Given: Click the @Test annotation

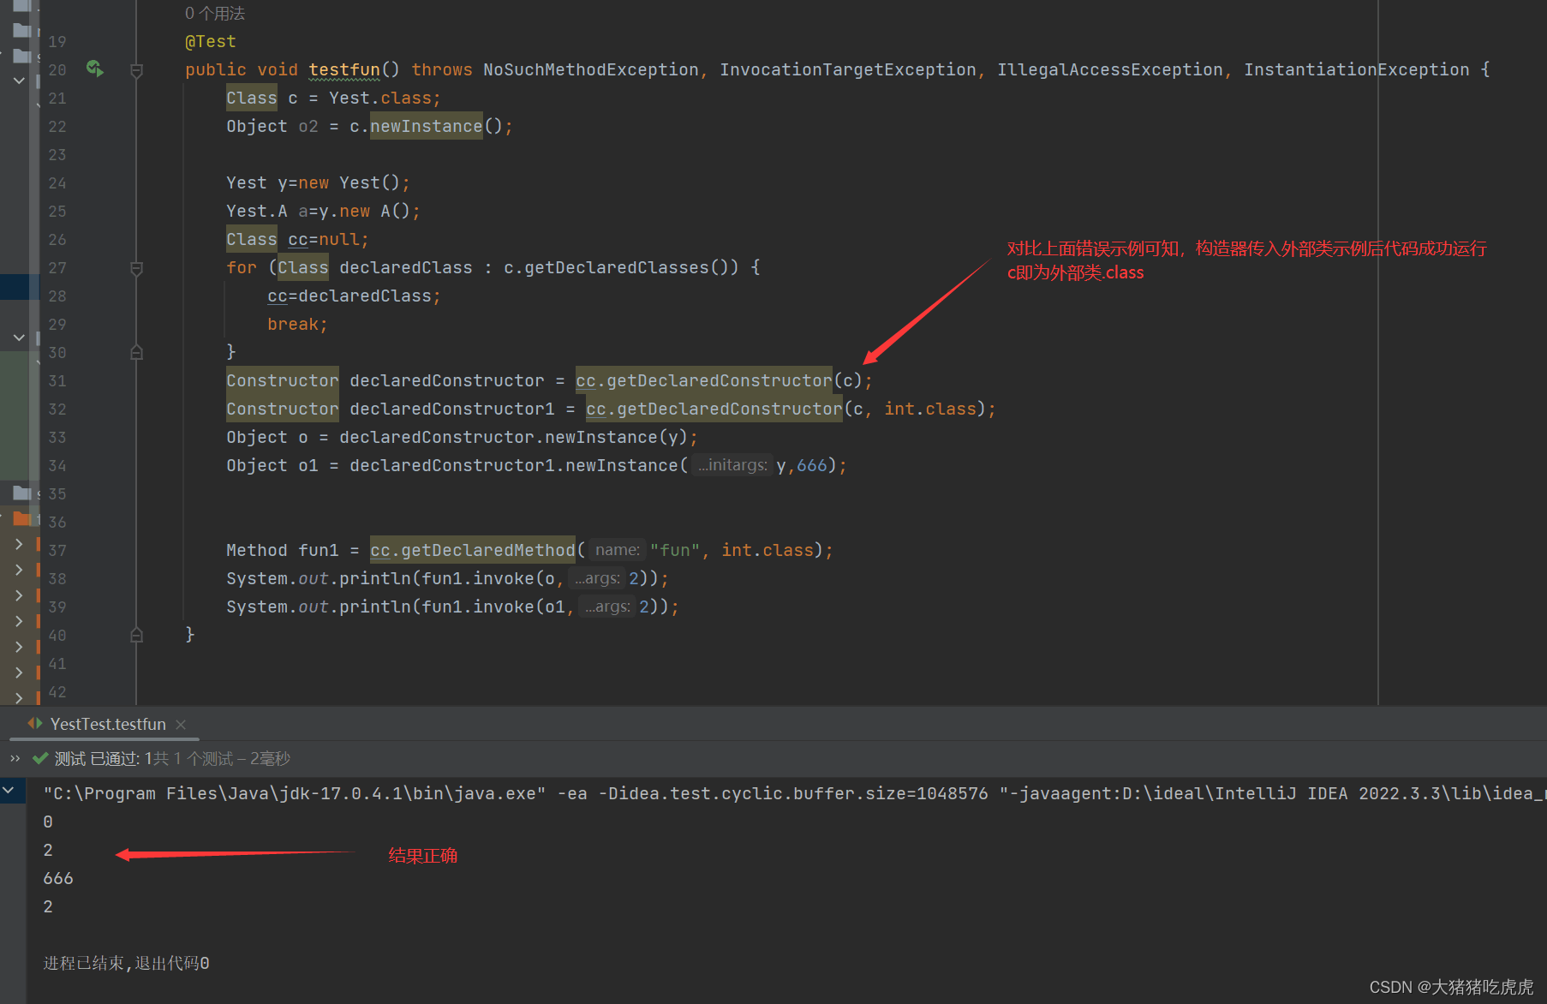Looking at the screenshot, I should pos(211,41).
